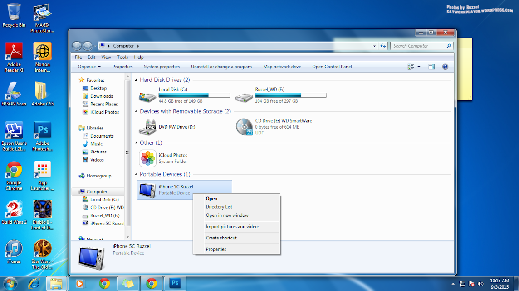Choose Open from the context menu
This screenshot has height=291, width=519.
tap(237, 199)
